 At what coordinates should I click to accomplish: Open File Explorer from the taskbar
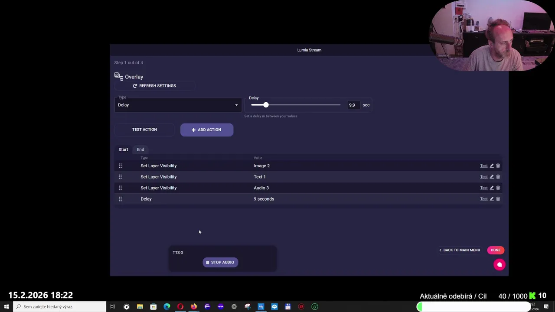click(x=140, y=306)
